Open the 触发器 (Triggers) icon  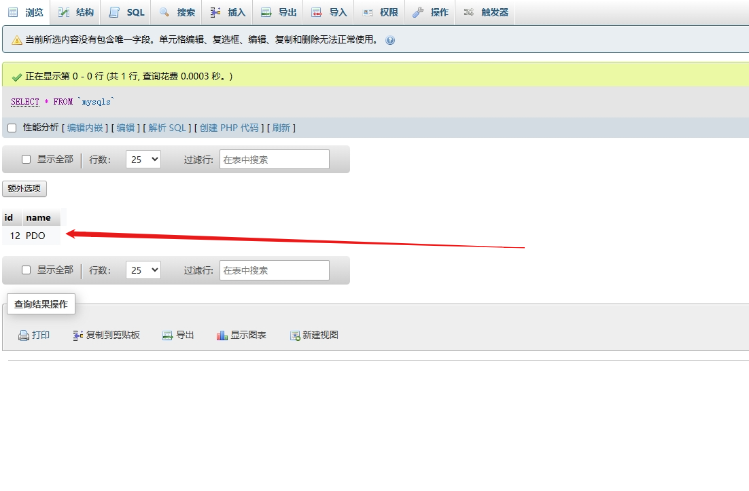coord(468,12)
